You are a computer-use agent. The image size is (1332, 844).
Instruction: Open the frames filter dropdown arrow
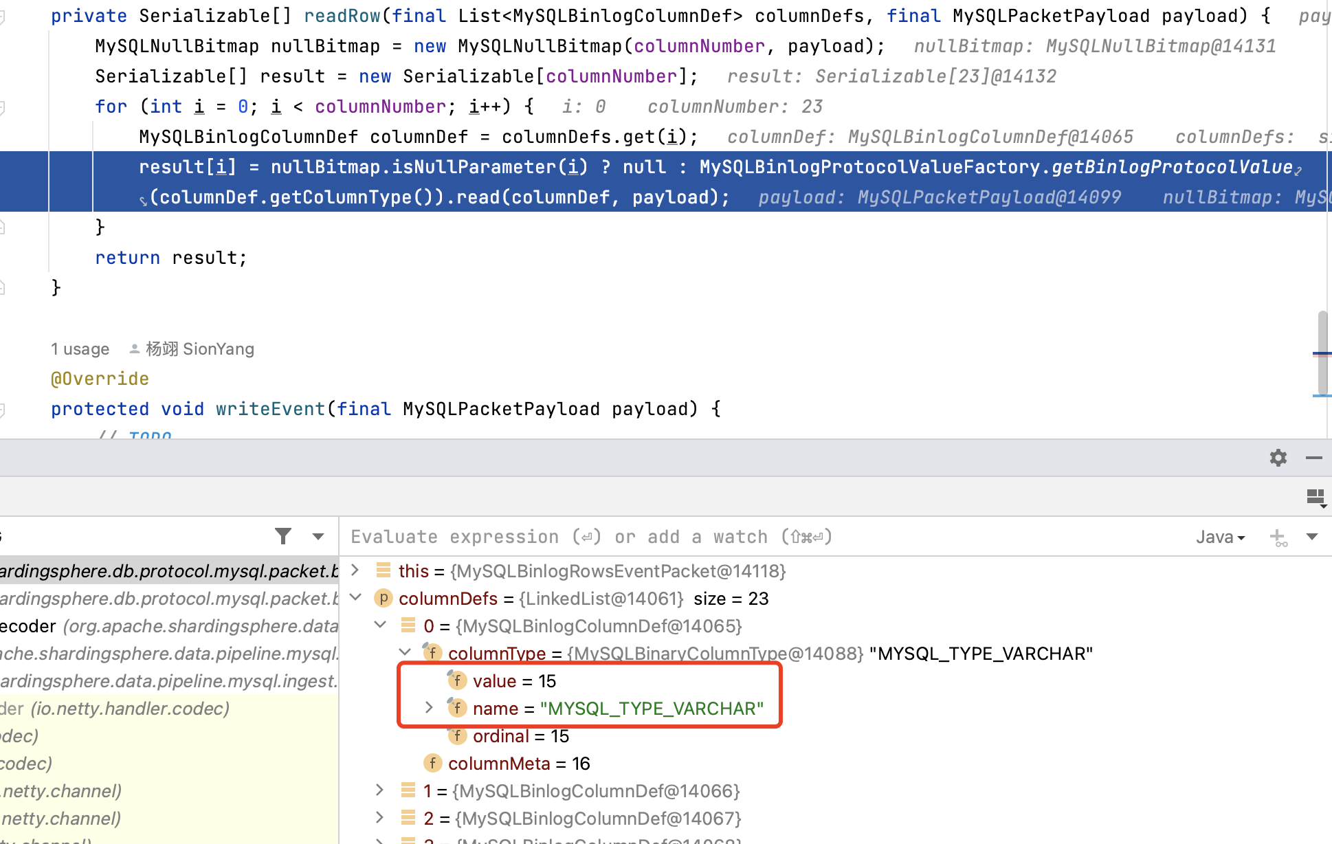318,537
